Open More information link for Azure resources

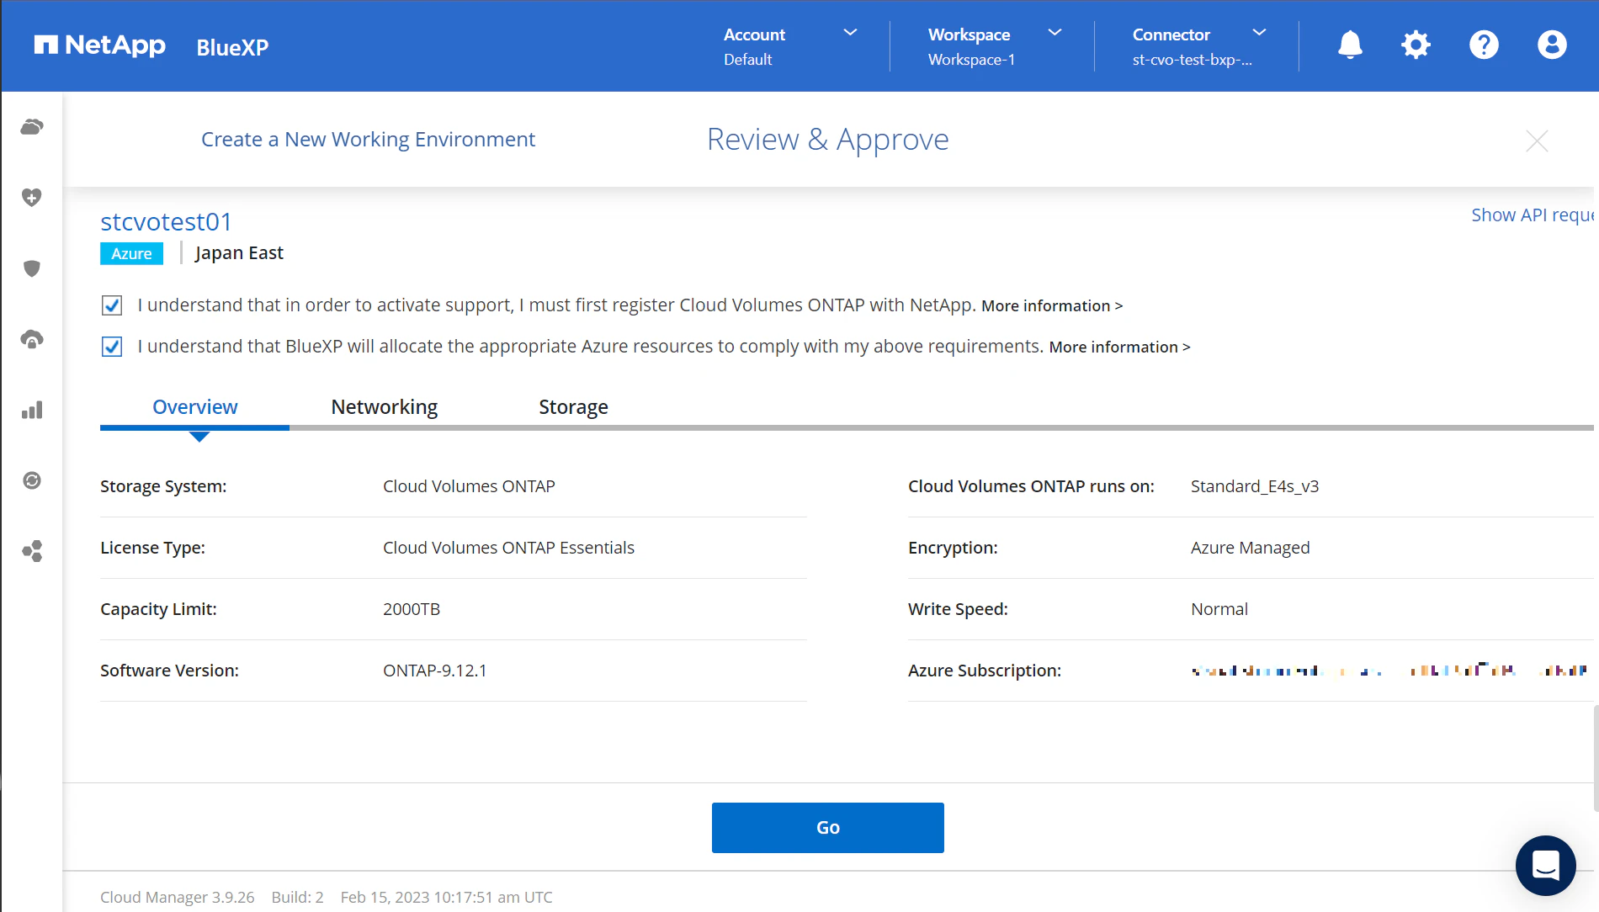(1119, 347)
